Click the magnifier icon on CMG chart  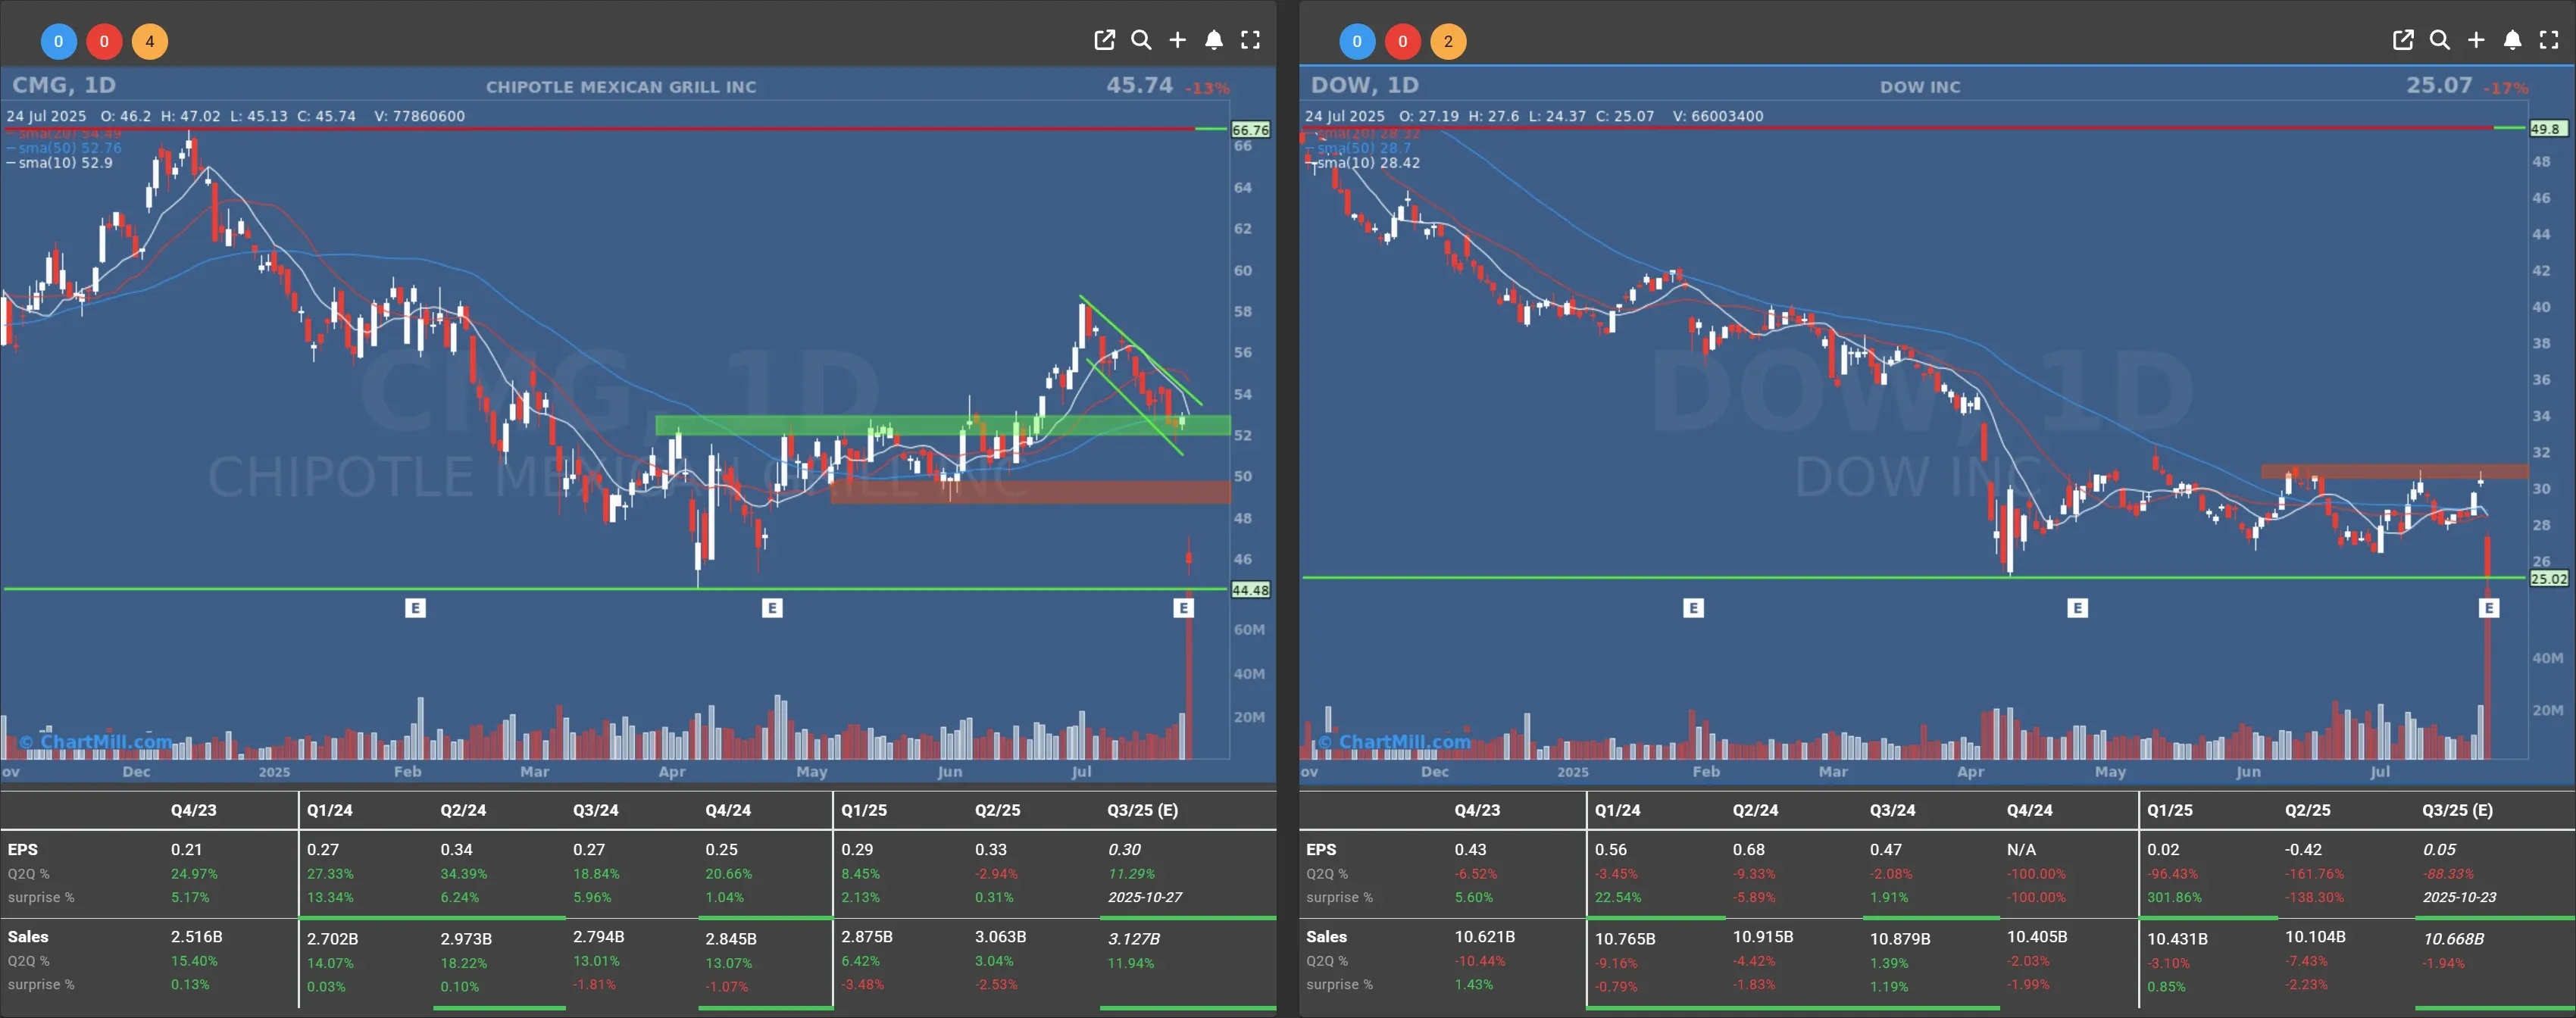click(1141, 40)
